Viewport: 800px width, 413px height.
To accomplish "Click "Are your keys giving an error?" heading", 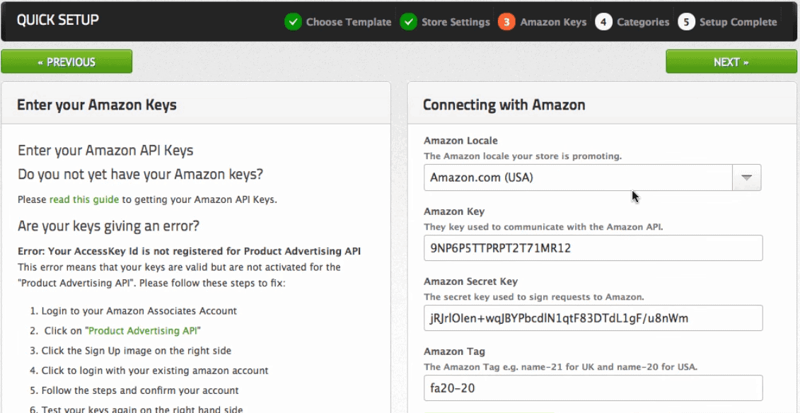I will pyautogui.click(x=108, y=226).
